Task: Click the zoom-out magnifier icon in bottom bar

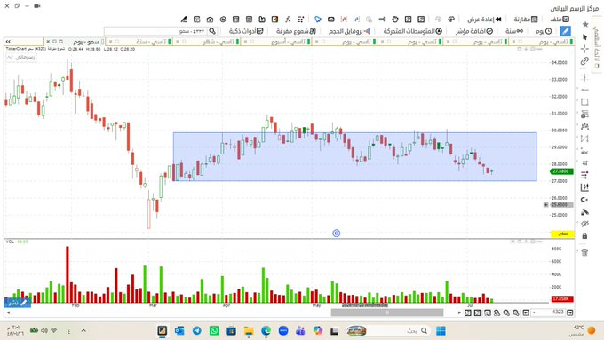Action: [x=506, y=312]
